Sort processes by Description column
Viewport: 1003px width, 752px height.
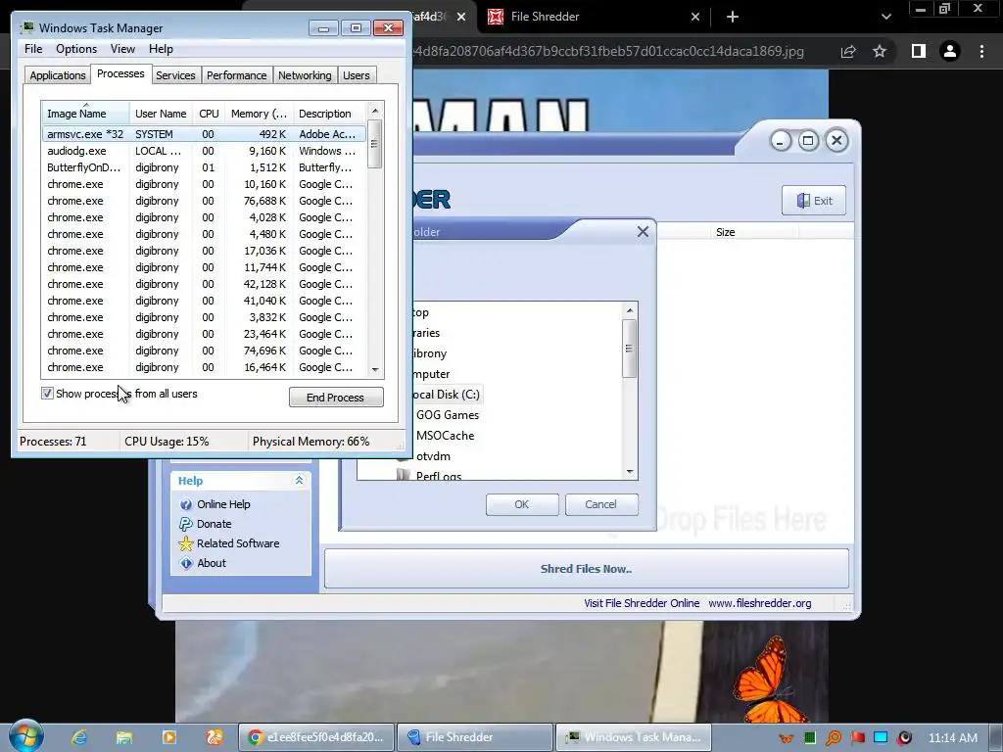329,114
